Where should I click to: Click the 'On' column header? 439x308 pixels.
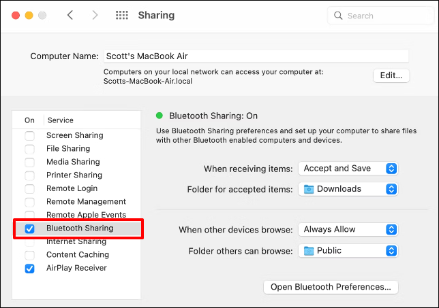29,120
